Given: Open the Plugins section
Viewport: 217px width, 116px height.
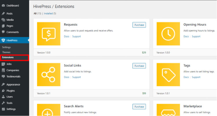Looking at the screenshot, I should click(x=10, y=91).
